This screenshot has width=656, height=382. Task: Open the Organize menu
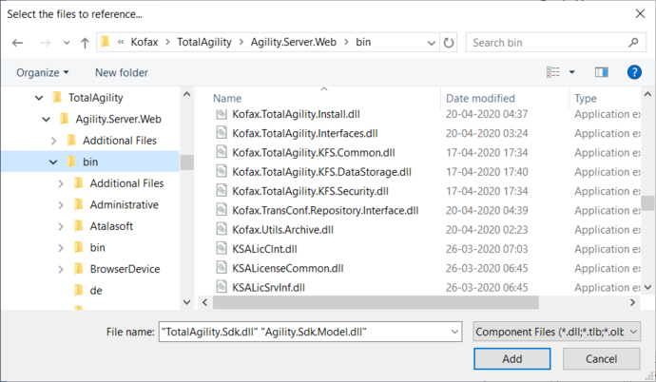pos(42,72)
